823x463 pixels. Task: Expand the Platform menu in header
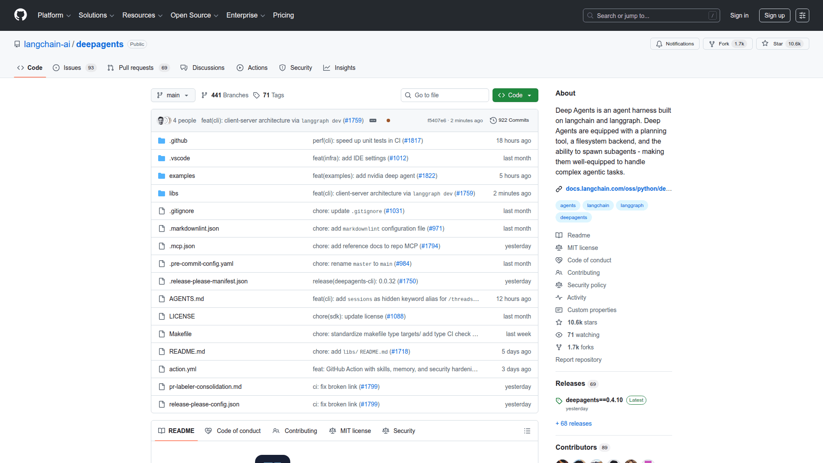[54, 15]
